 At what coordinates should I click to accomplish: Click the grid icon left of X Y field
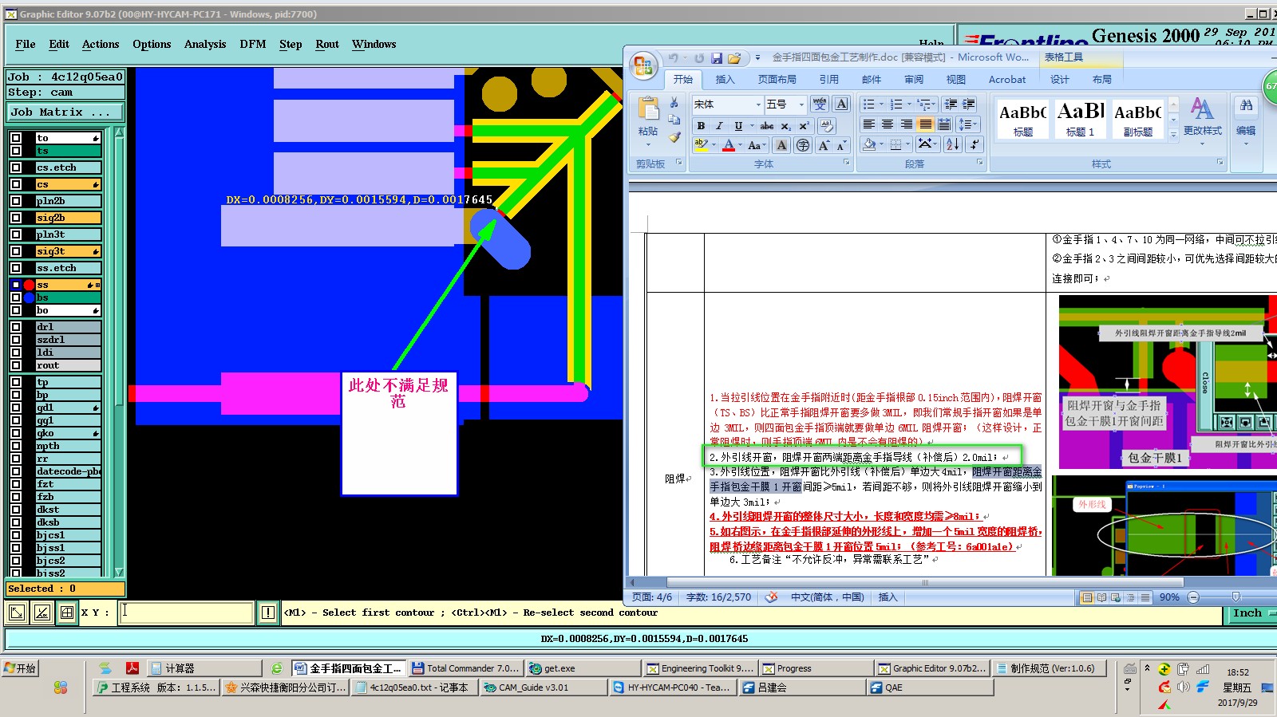pos(67,613)
